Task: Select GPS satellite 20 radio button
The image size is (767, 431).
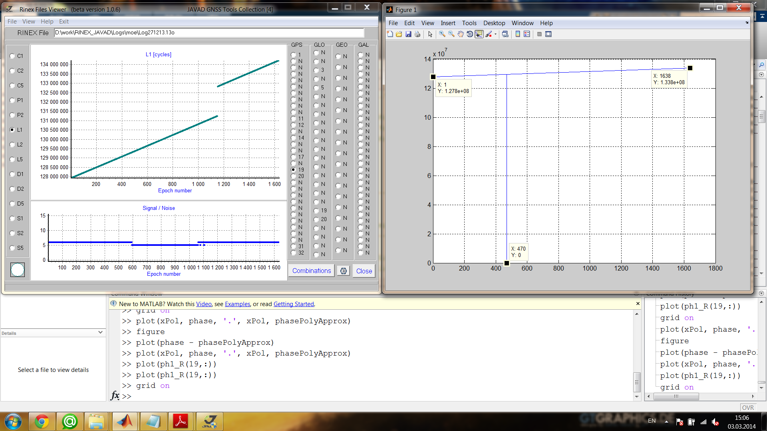Action: 294,176
